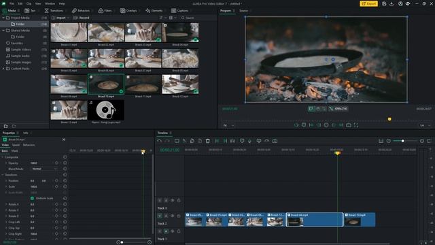Reset the Crop Left value
This screenshot has height=245, width=435.
(x=65, y=222)
